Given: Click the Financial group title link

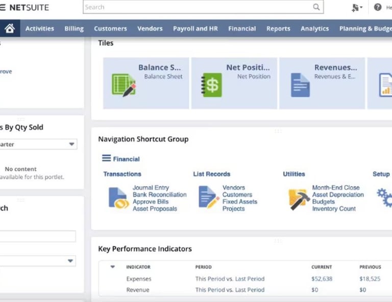Looking at the screenshot, I should point(126,159).
